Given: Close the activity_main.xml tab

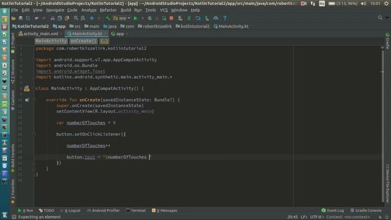Looking at the screenshot, I should [x=61, y=34].
